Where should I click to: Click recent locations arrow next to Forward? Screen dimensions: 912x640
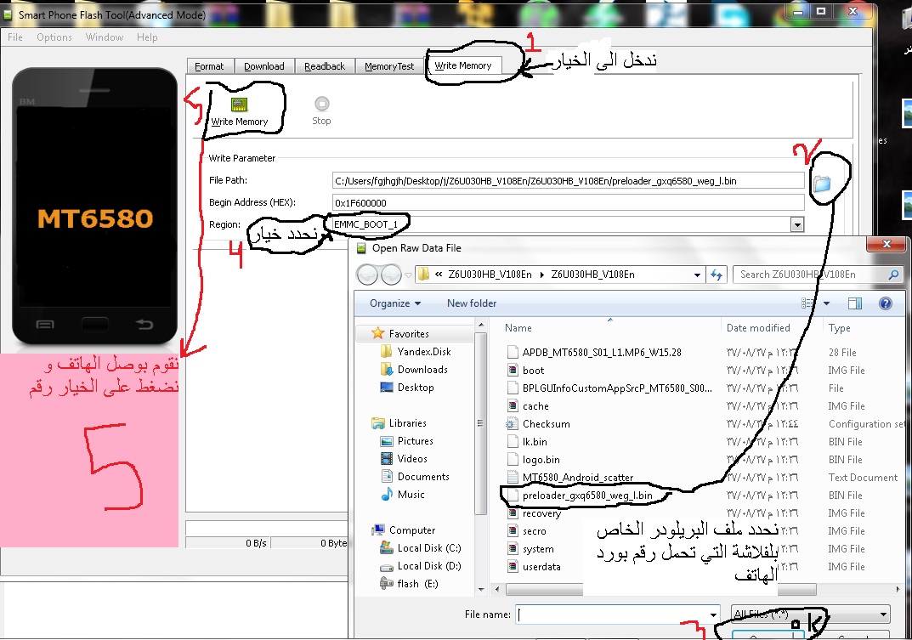[x=408, y=275]
